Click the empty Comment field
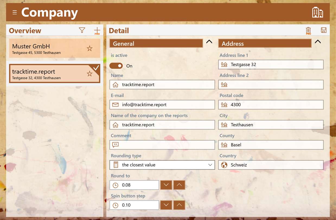This screenshot has height=220, width=336. [162, 145]
